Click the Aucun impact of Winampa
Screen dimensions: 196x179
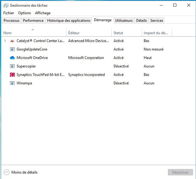pos(149,83)
